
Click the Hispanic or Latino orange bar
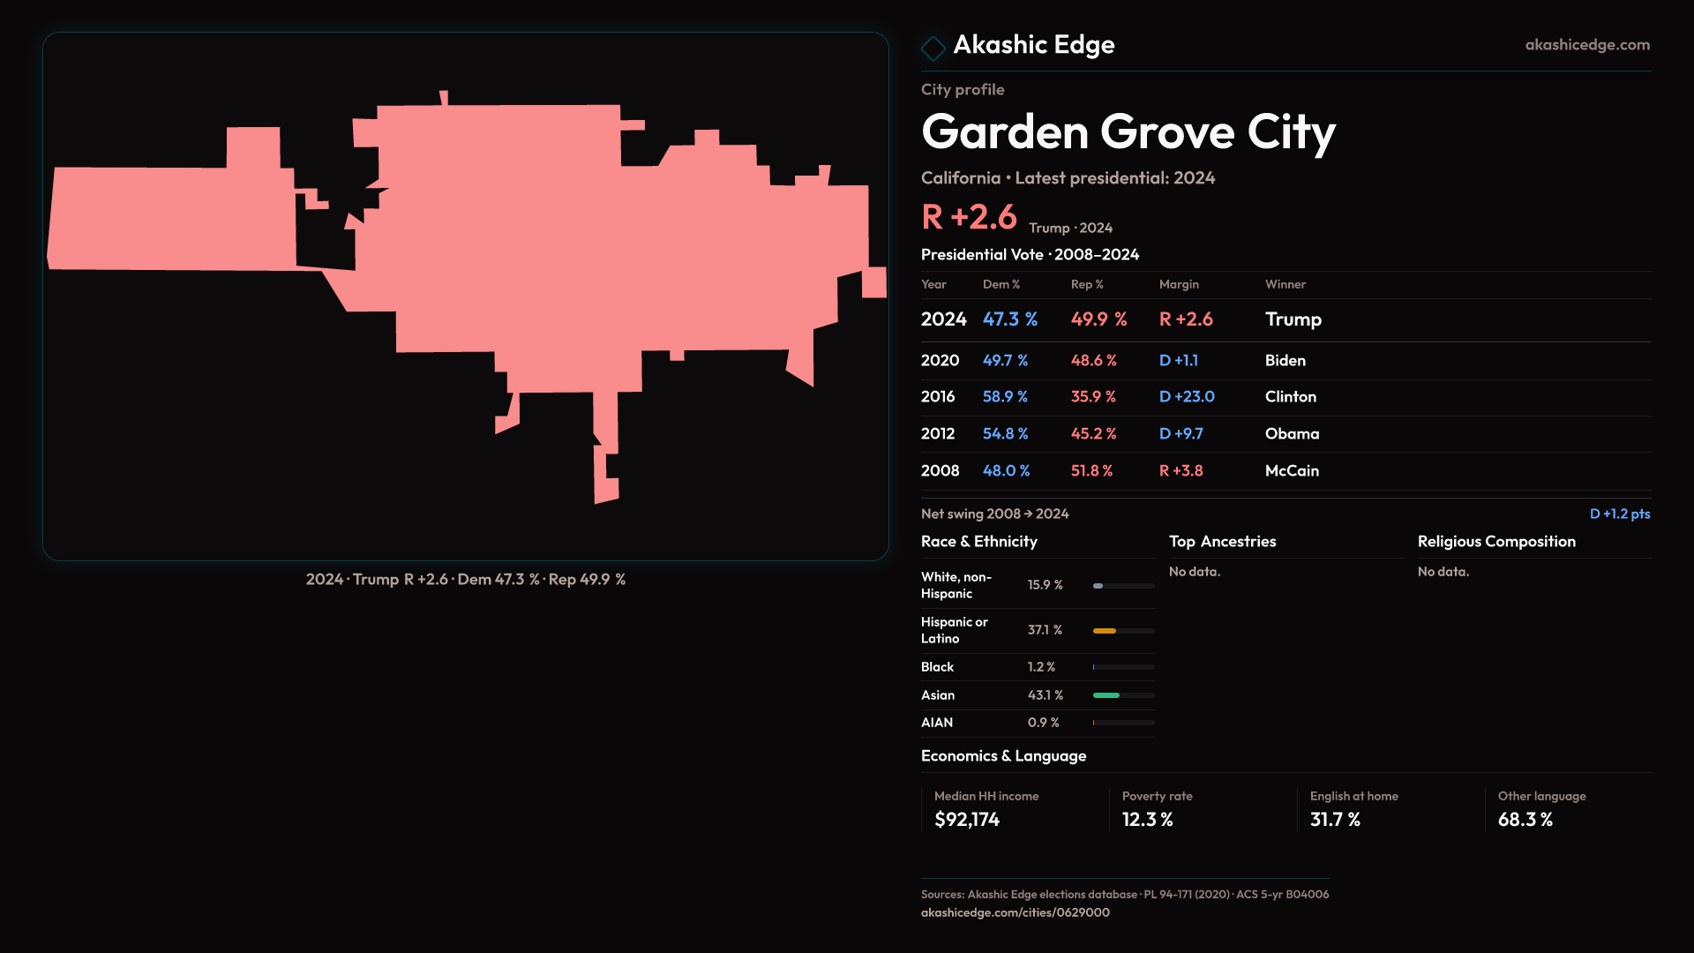coord(1105,631)
